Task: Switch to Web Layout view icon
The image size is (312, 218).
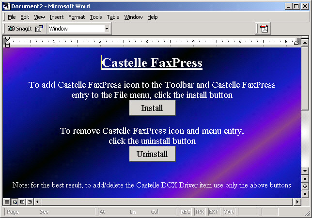Action: point(14,202)
